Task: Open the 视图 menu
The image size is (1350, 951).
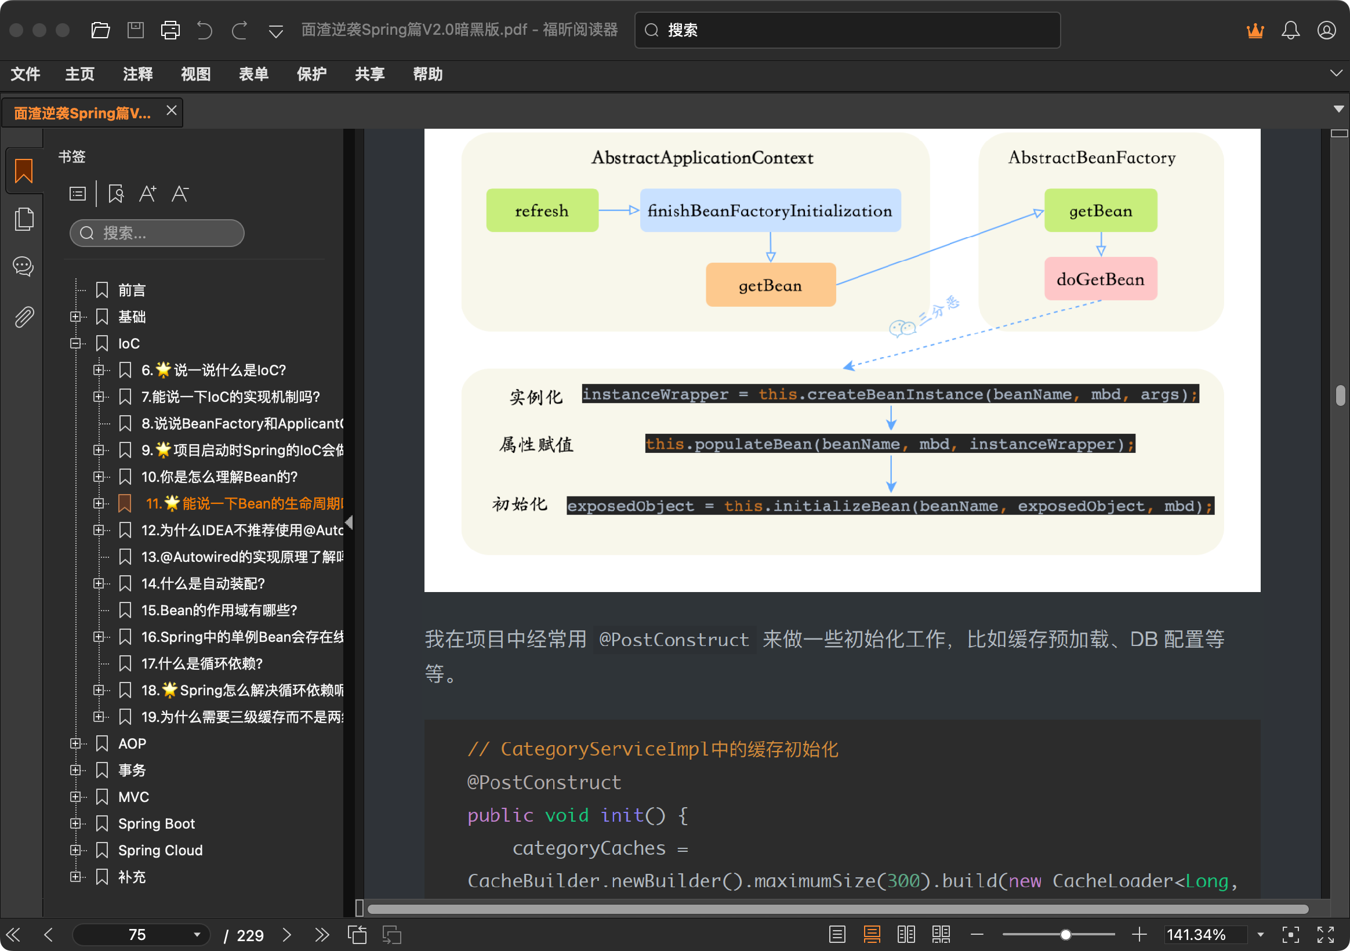Action: pyautogui.click(x=195, y=74)
